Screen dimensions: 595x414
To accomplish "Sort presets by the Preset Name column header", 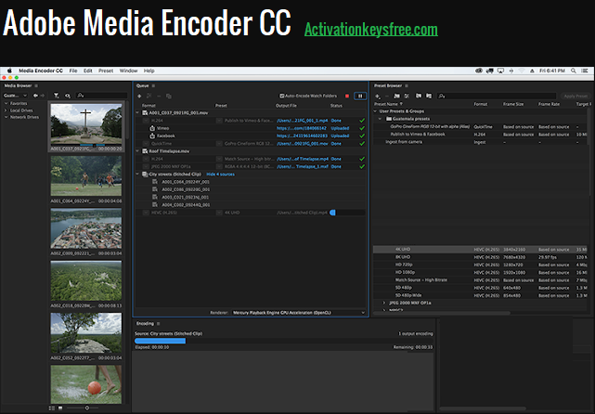I will tap(388, 104).
